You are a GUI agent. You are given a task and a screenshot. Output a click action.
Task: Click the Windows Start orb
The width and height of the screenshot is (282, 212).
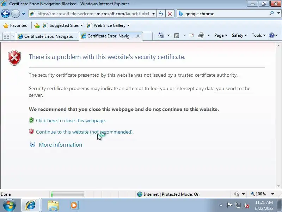(x=9, y=205)
